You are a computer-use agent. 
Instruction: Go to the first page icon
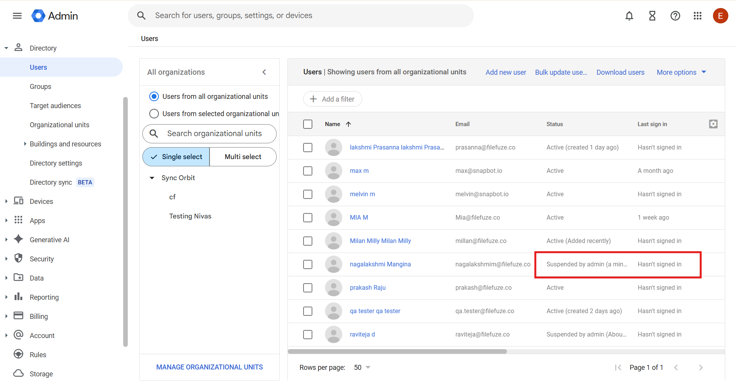pyautogui.click(x=618, y=368)
